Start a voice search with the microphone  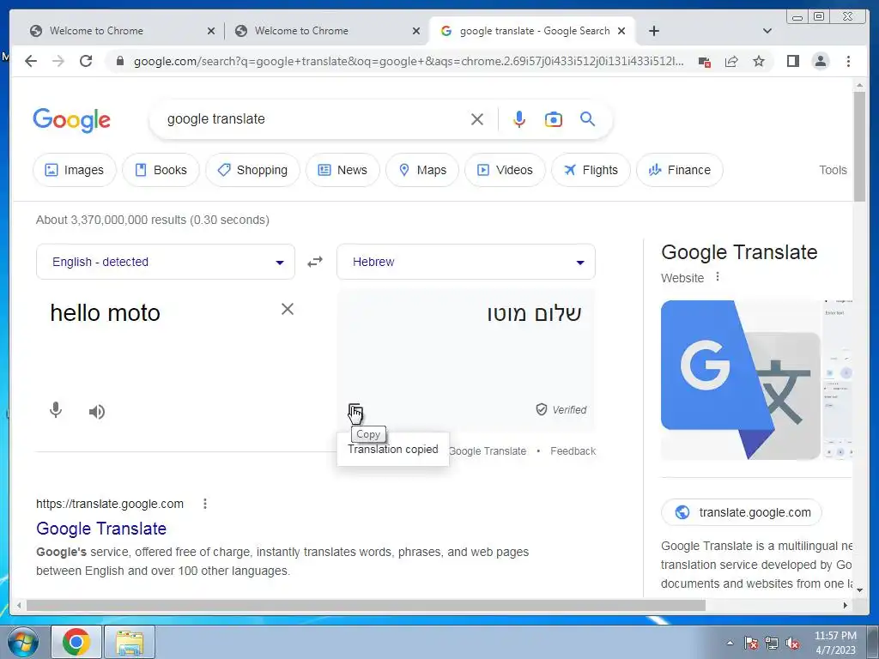pyautogui.click(x=519, y=119)
